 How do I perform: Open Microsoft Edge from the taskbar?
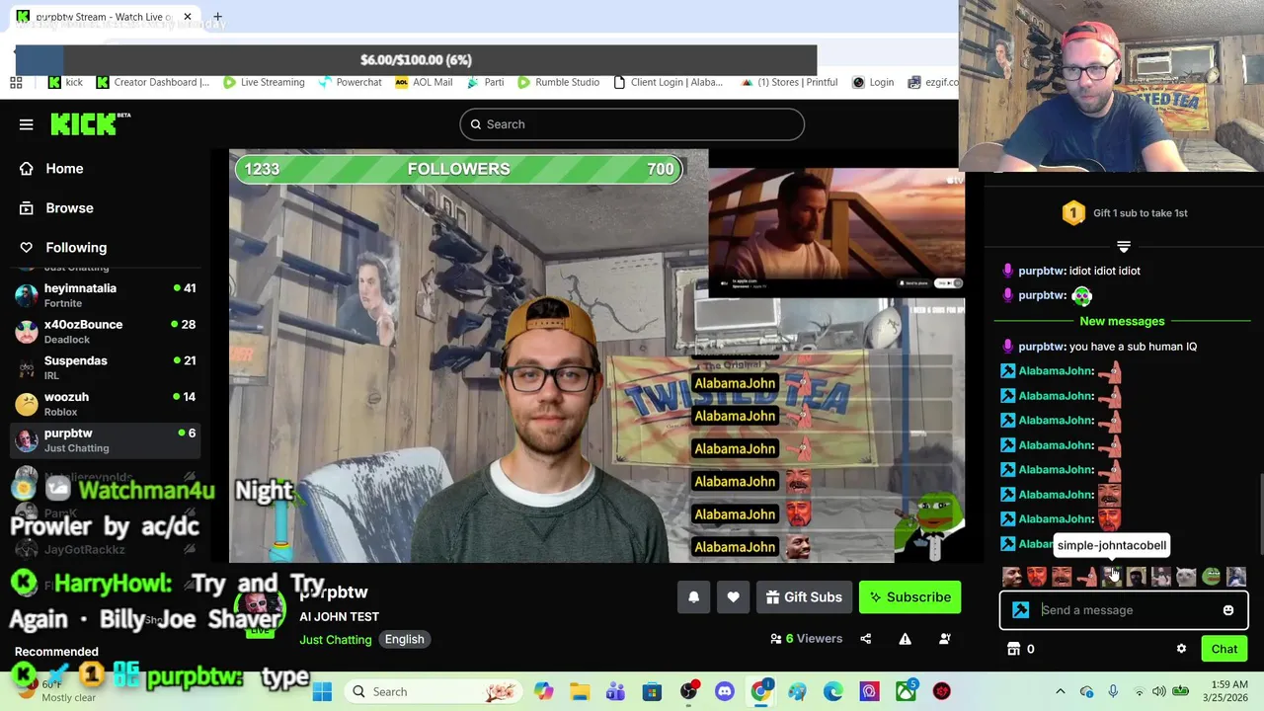833,691
